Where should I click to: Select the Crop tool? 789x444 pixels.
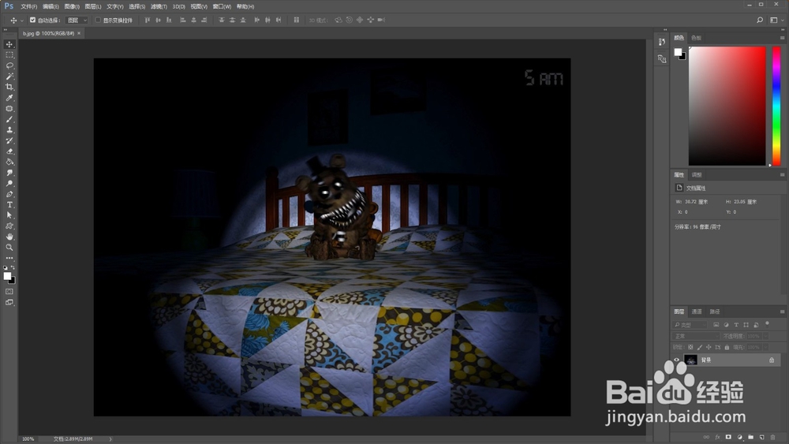point(9,87)
